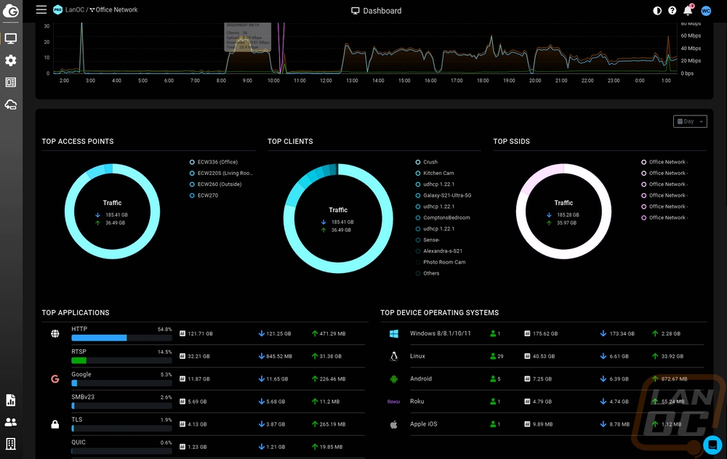Viewport: 727px width, 459px height.
Task: Open the Day time range dropdown
Action: click(x=690, y=121)
